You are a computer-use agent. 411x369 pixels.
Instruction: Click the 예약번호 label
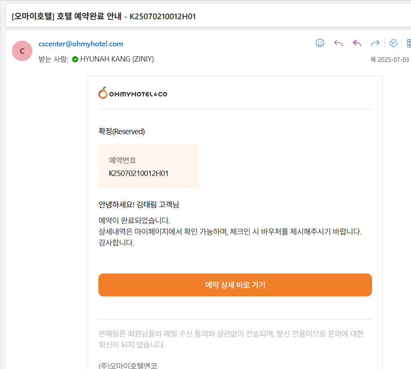click(x=123, y=160)
